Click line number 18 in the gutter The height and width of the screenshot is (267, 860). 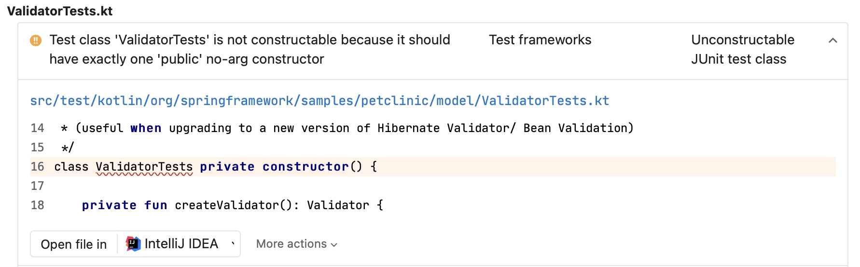(37, 205)
